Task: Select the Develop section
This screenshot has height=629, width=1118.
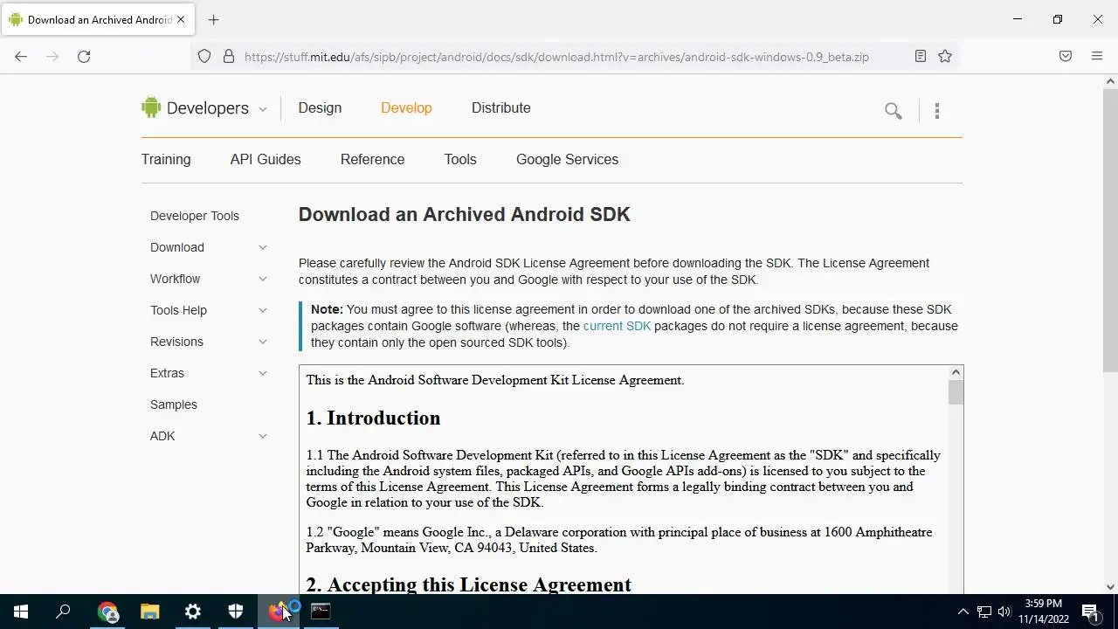Action: [x=406, y=107]
